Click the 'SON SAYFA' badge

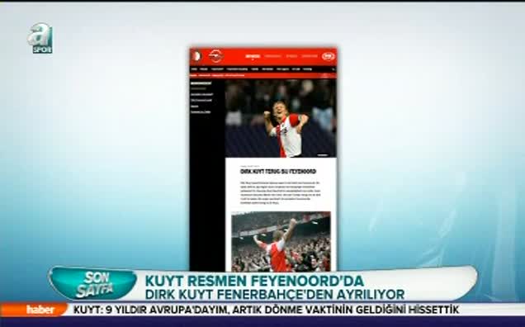point(93,284)
